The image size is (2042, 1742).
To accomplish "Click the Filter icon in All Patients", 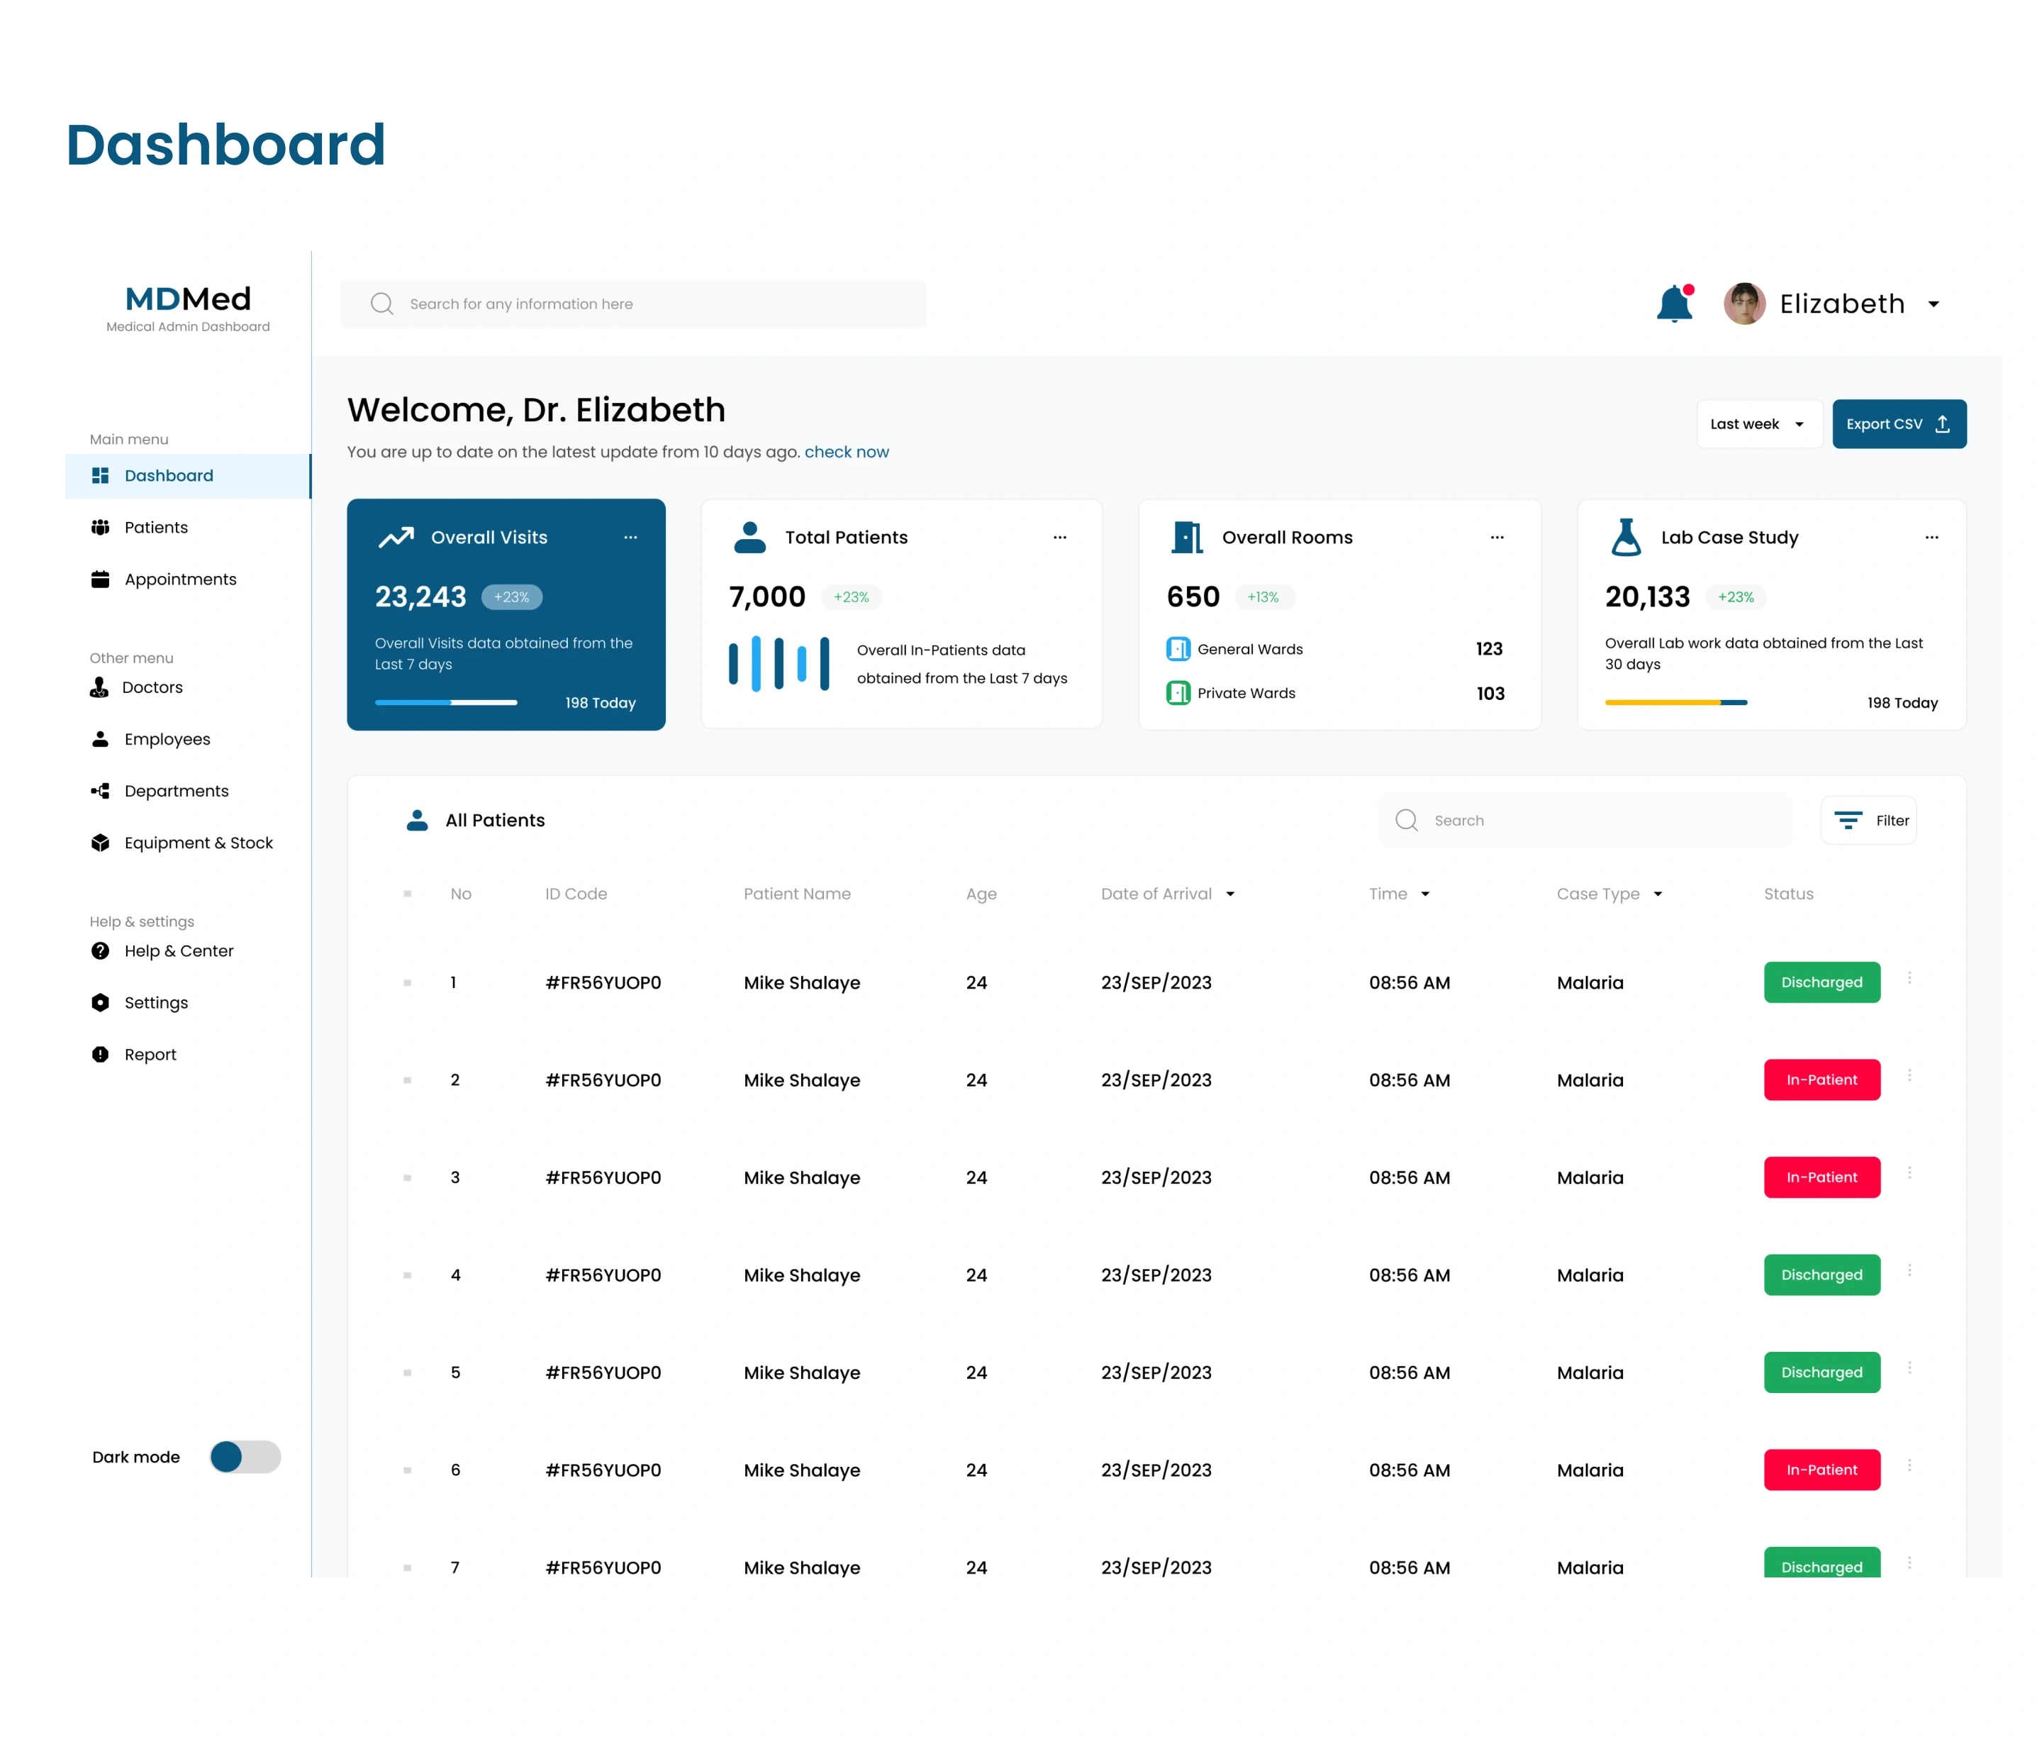I will [1848, 820].
